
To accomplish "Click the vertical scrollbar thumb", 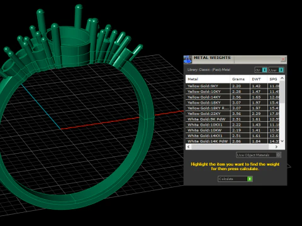I will coord(282,92).
